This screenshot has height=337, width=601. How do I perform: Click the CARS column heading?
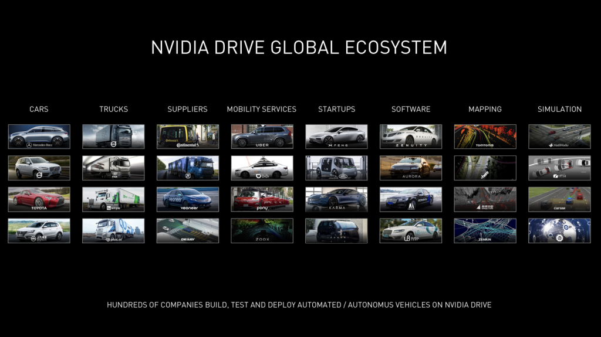pos(39,109)
